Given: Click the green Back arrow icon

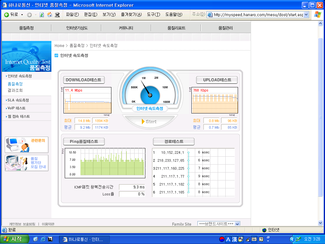Looking at the screenshot, I should click(6, 15).
